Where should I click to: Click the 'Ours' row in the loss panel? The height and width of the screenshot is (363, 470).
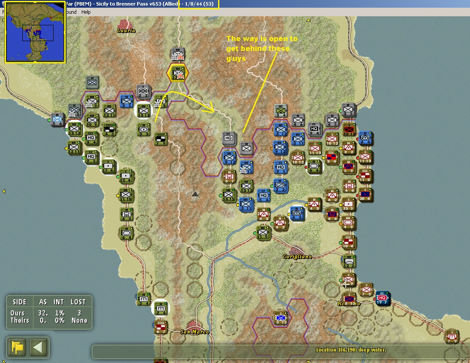click(x=49, y=313)
